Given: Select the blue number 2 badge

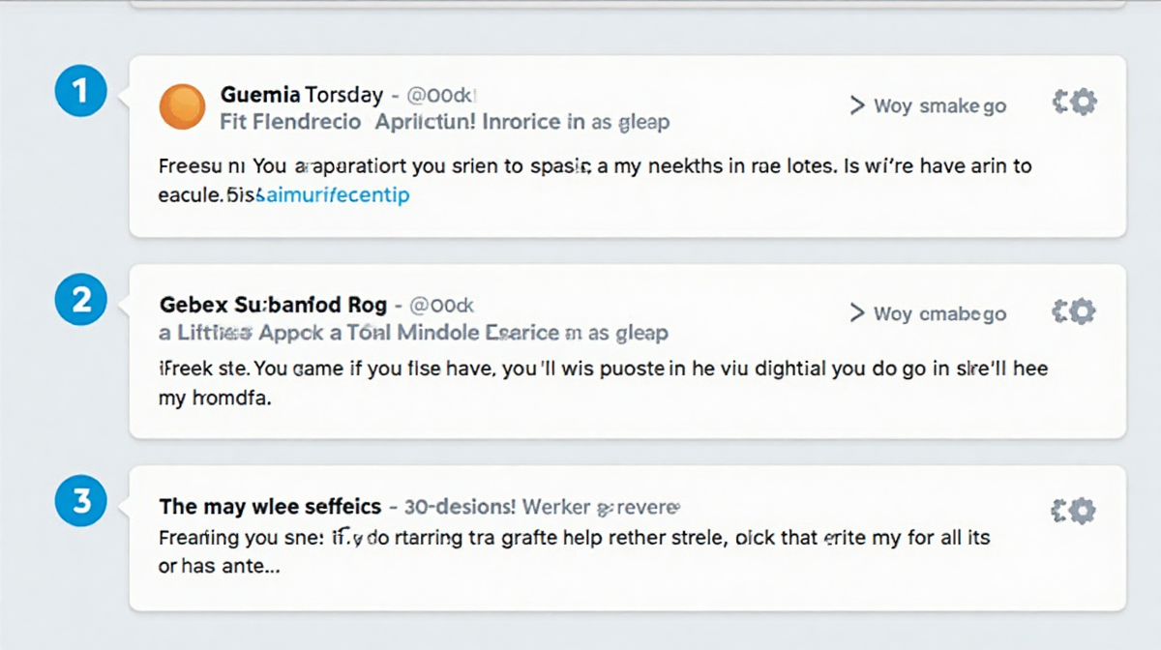Looking at the screenshot, I should point(81,301).
